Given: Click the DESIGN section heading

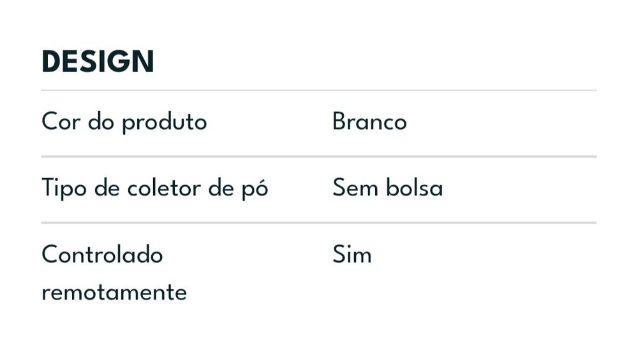Looking at the screenshot, I should (x=98, y=62).
